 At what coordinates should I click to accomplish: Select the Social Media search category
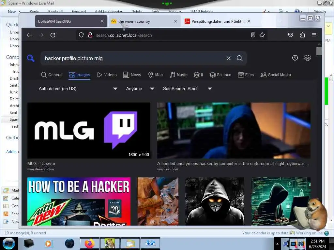276,75
